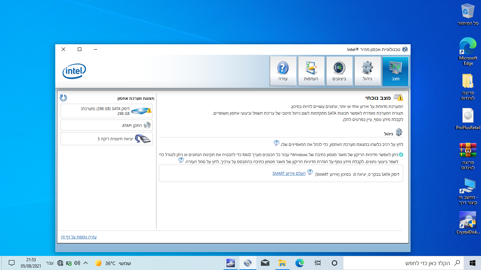Screen dimensions: 481x270
Task: Select the empty external port 5 entry
Action: coord(107,139)
